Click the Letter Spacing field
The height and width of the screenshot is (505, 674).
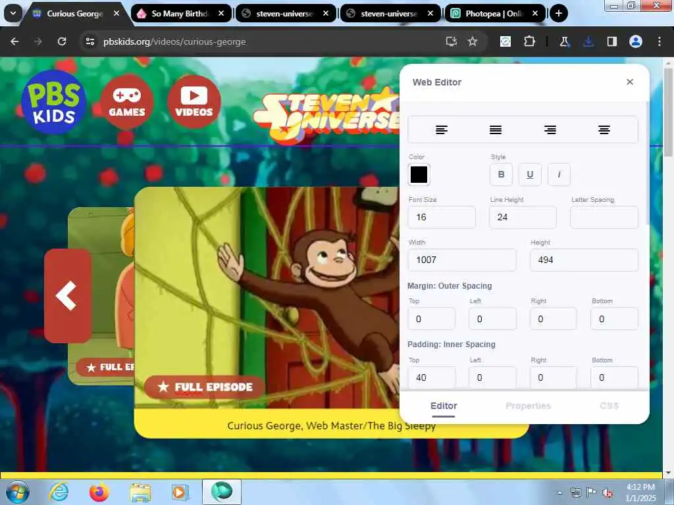click(604, 217)
